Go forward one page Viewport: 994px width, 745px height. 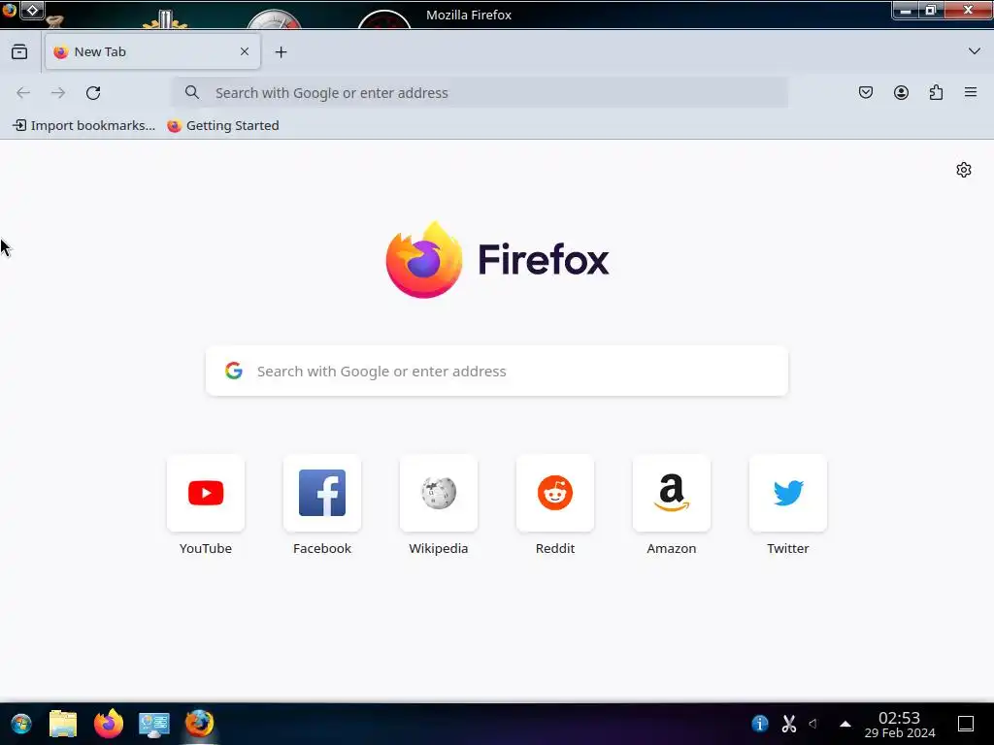pos(58,93)
